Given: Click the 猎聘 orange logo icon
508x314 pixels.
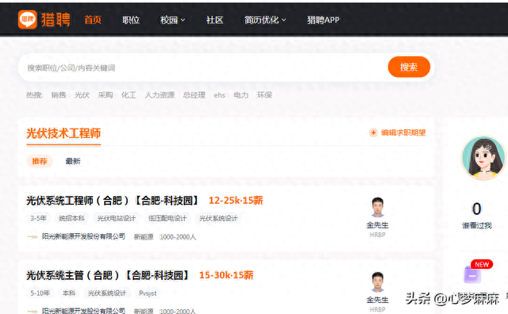Looking at the screenshot, I should click(27, 19).
